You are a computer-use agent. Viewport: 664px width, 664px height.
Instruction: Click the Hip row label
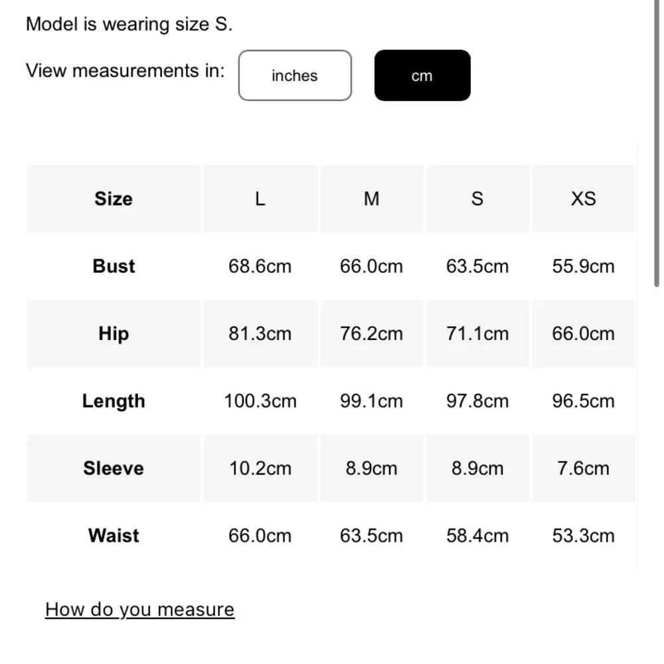click(x=114, y=333)
